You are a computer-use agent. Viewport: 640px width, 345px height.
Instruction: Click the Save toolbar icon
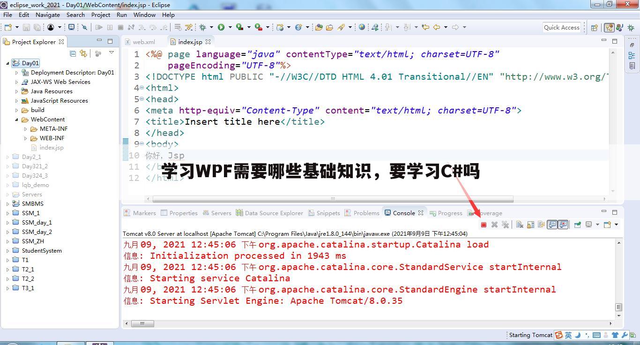point(26,27)
